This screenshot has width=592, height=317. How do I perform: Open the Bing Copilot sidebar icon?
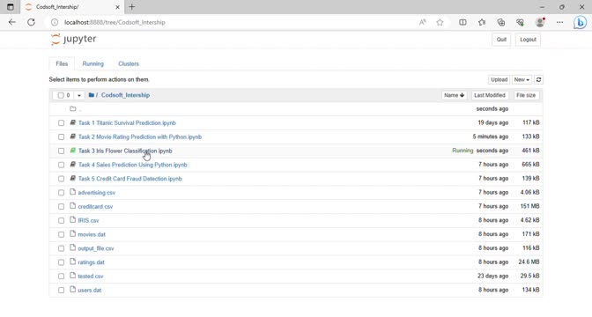tap(580, 23)
